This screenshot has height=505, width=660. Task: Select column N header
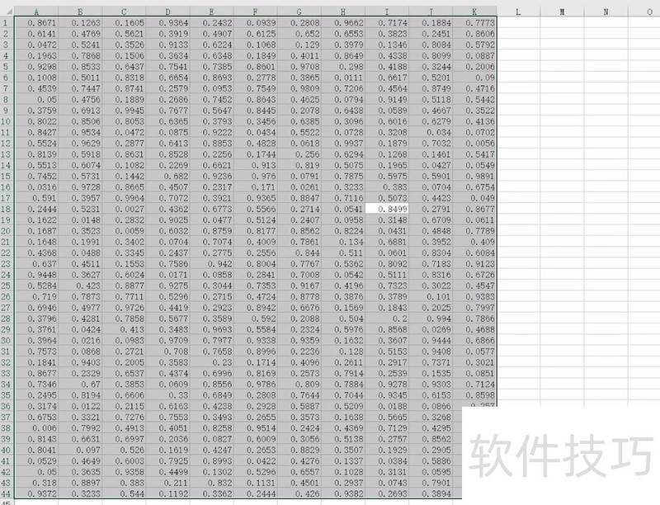pyautogui.click(x=606, y=12)
